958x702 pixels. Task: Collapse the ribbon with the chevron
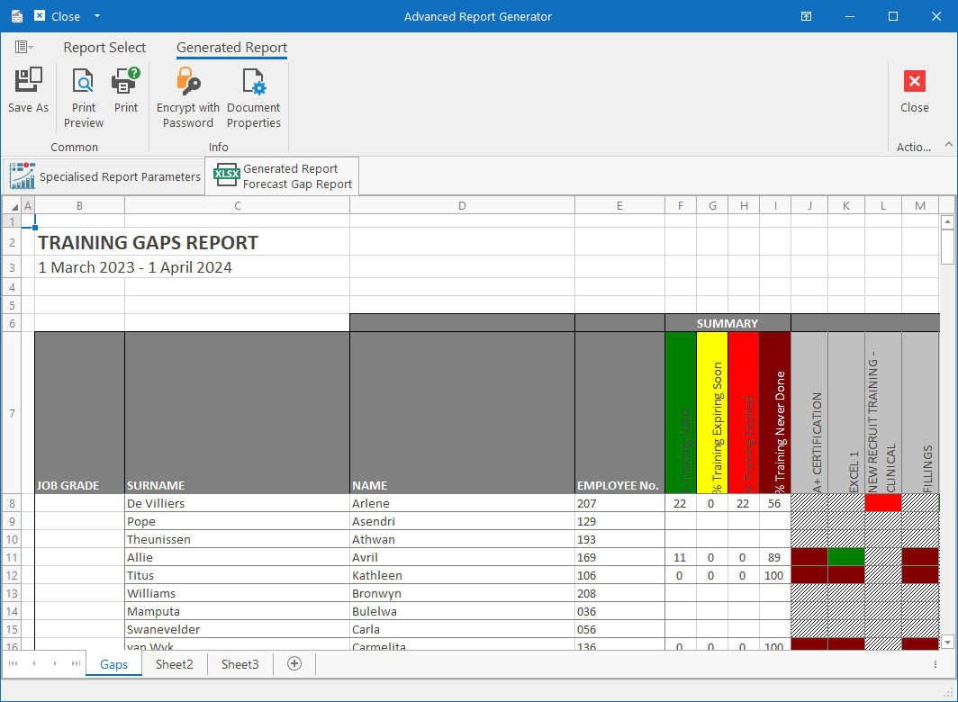click(948, 145)
